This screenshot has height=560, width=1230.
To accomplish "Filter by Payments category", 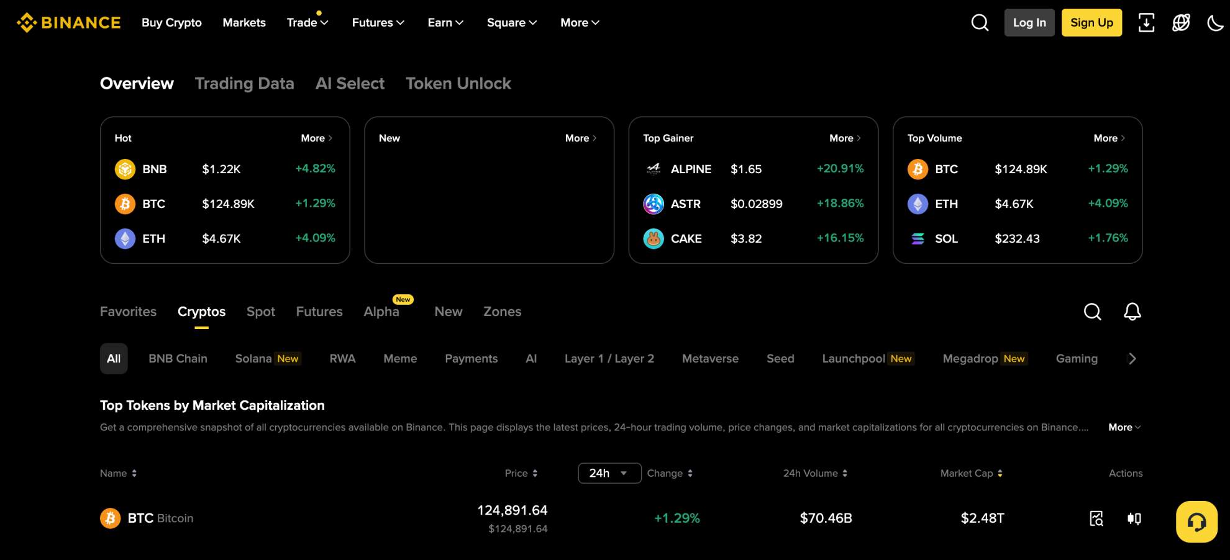I will (x=471, y=359).
